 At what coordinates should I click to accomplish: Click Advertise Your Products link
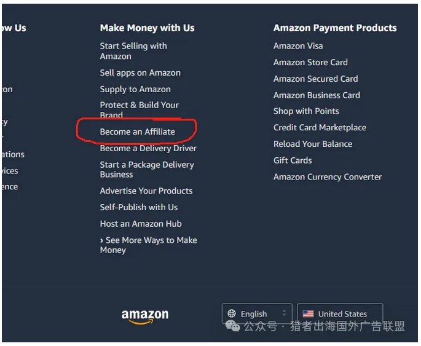pos(146,191)
